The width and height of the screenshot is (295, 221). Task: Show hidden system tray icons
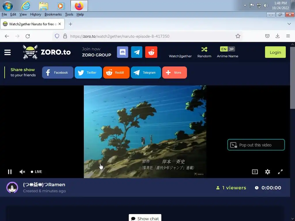click(245, 5)
